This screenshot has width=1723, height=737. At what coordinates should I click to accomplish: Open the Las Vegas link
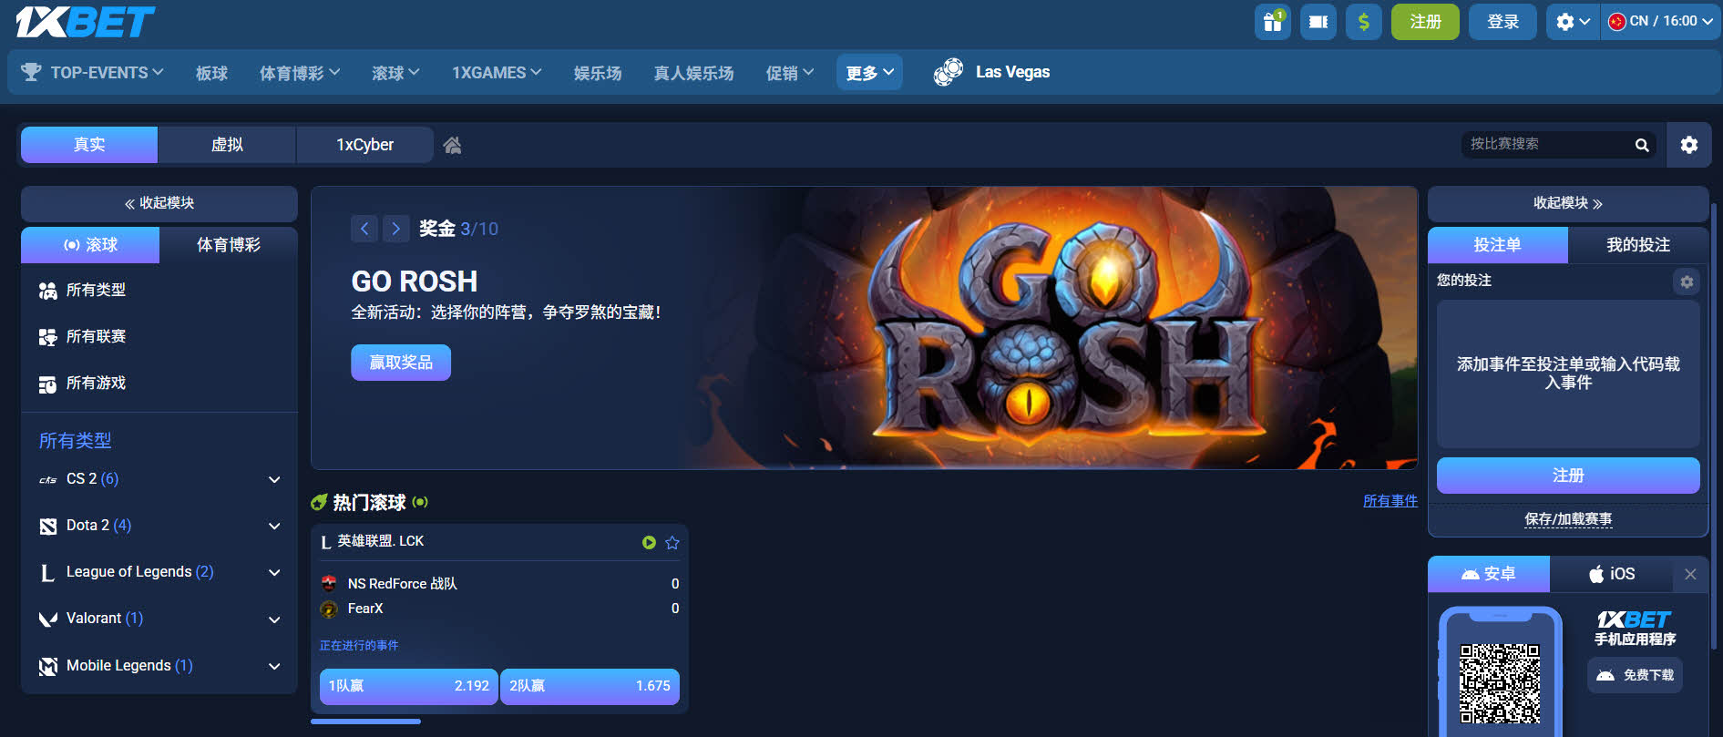pos(1012,72)
